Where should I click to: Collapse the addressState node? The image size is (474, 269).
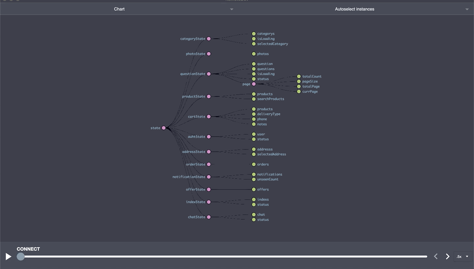pyautogui.click(x=209, y=152)
